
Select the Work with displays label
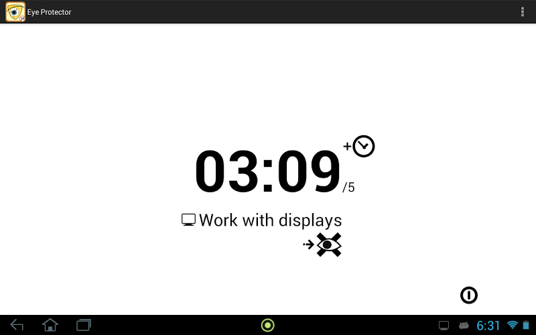click(x=271, y=220)
